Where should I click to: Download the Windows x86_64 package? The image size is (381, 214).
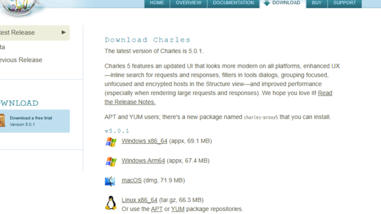pos(144,141)
